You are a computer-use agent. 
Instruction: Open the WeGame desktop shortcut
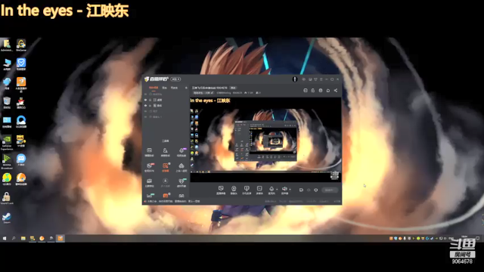point(21,45)
